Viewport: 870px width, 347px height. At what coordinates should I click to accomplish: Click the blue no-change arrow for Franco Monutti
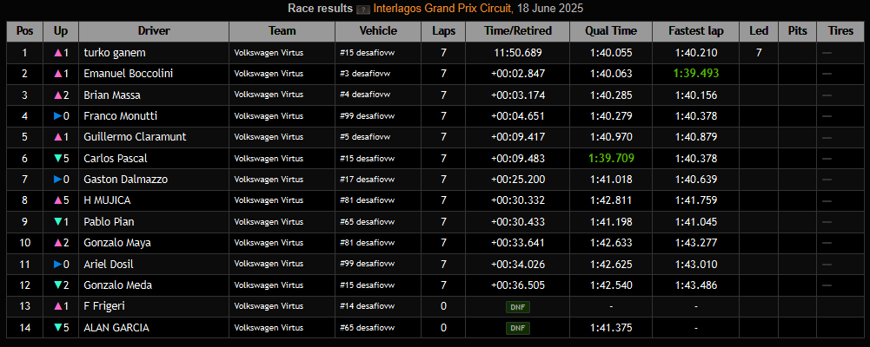point(57,116)
